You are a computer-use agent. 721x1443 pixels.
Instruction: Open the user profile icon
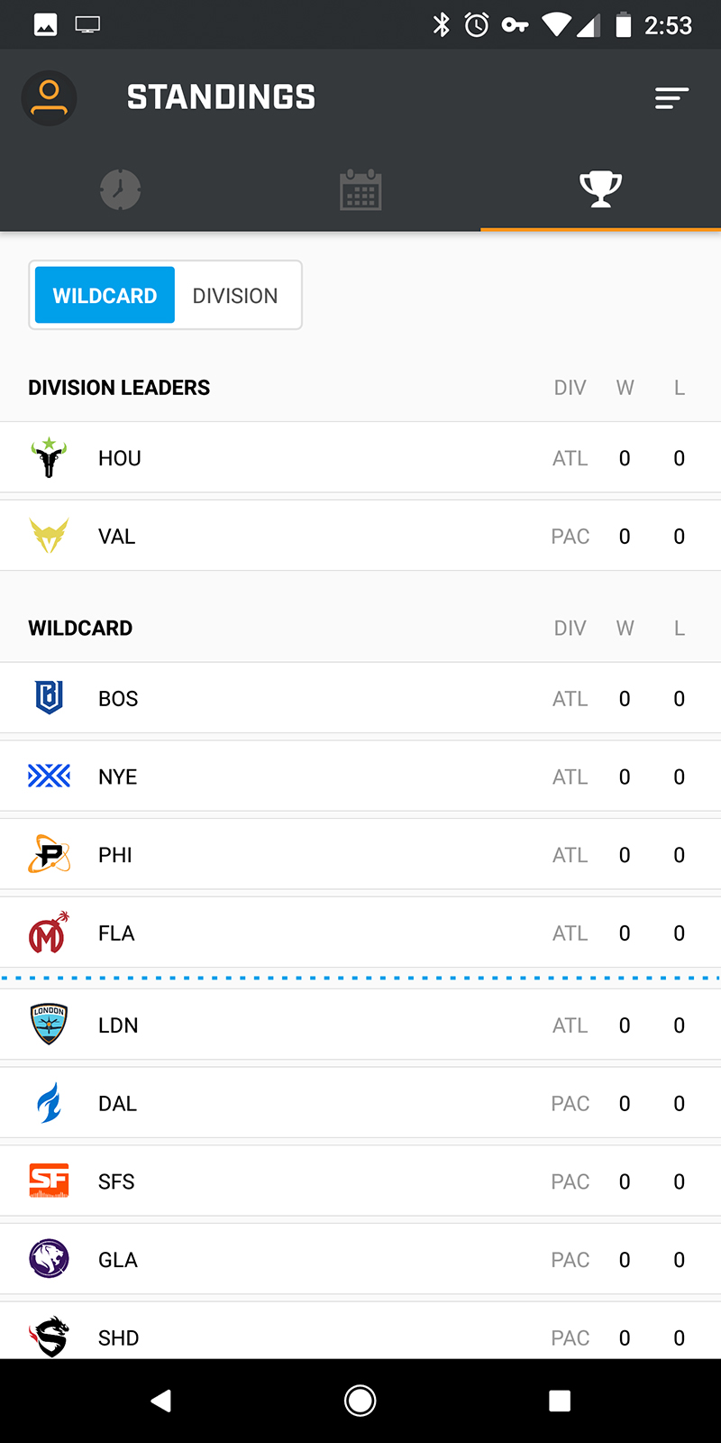click(49, 97)
